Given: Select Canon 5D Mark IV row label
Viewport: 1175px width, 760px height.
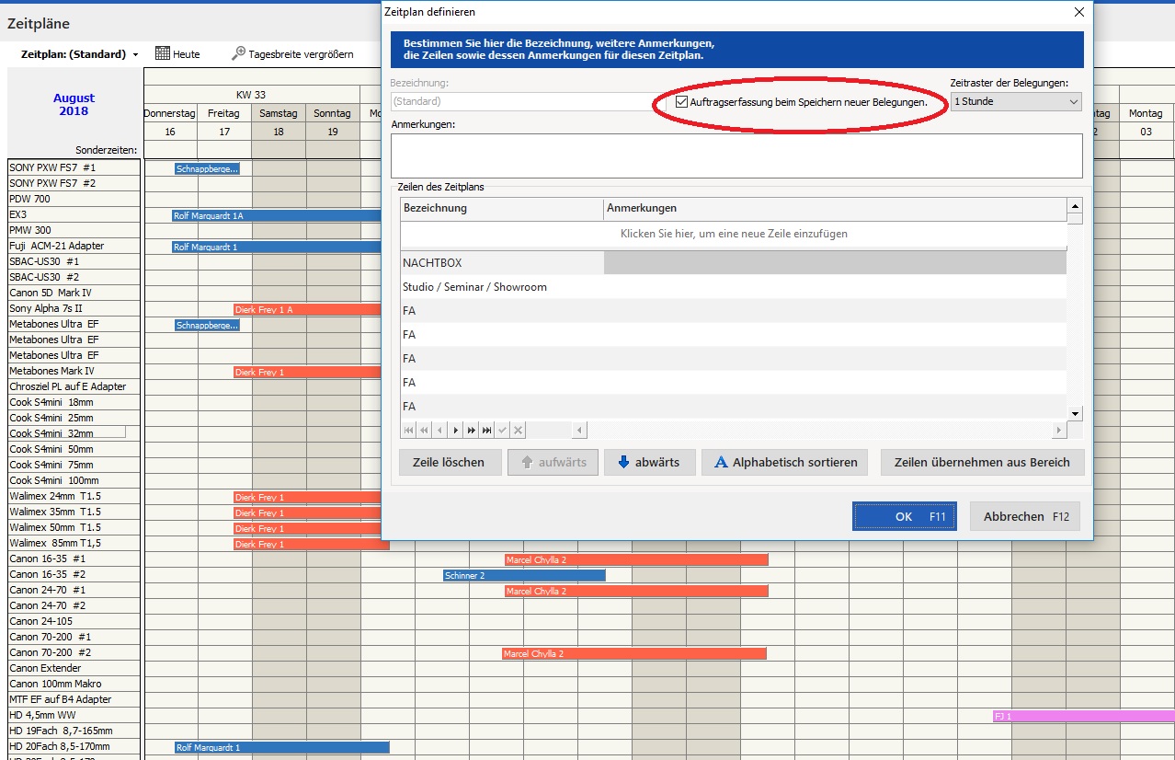Looking at the screenshot, I should 74,293.
